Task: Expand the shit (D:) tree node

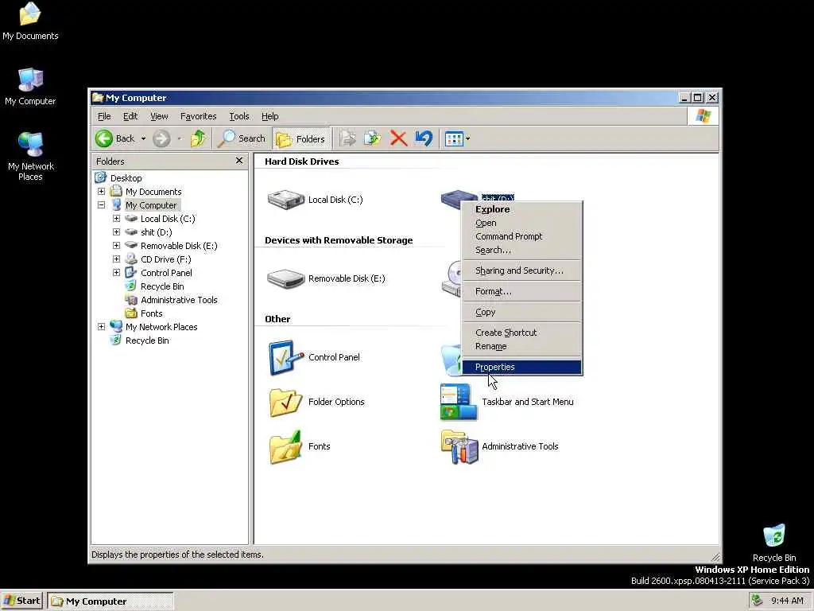Action: 116,232
